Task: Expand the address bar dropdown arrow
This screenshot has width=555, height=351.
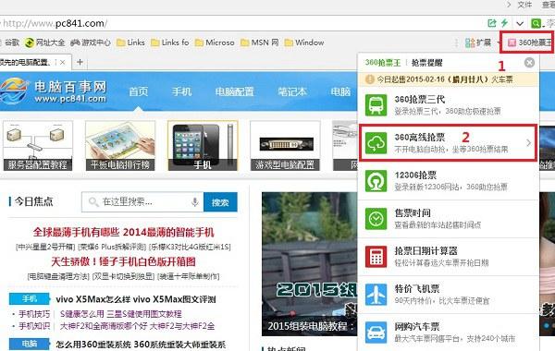Action: click(x=520, y=24)
